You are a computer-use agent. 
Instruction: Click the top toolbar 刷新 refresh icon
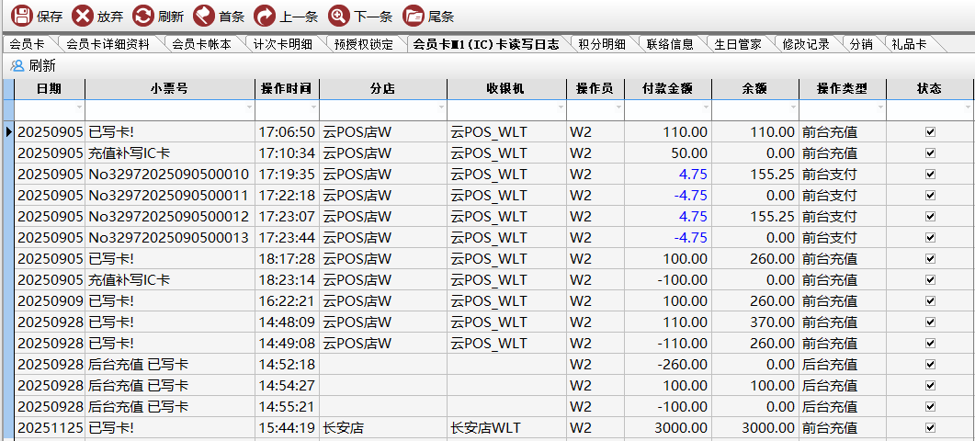(x=143, y=16)
